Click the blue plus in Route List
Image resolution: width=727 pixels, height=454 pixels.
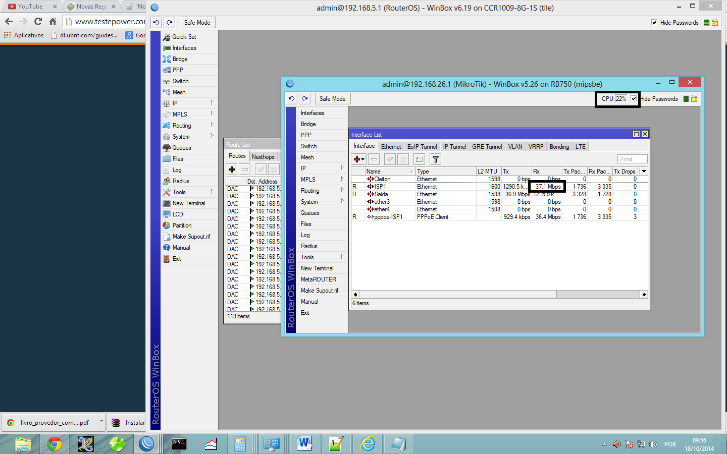tap(232, 169)
